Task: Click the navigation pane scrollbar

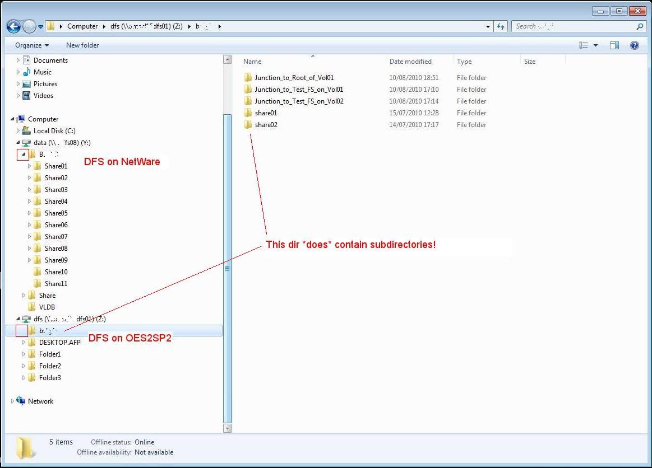Action: 228,269
